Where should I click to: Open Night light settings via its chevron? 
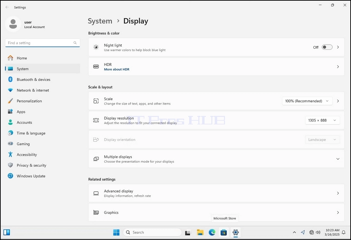coord(338,47)
